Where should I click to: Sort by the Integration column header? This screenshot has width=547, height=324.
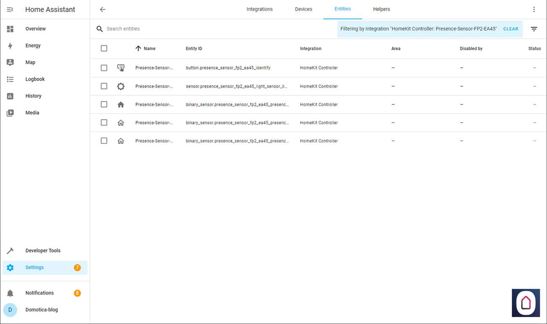[311, 48]
